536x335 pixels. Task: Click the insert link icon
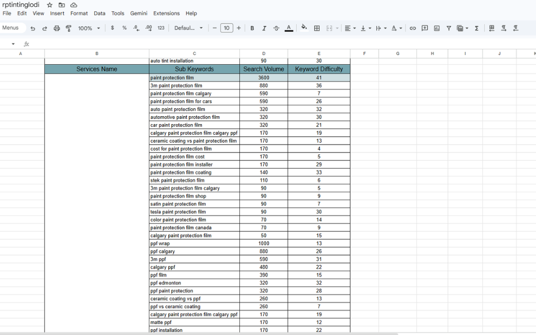[412, 28]
